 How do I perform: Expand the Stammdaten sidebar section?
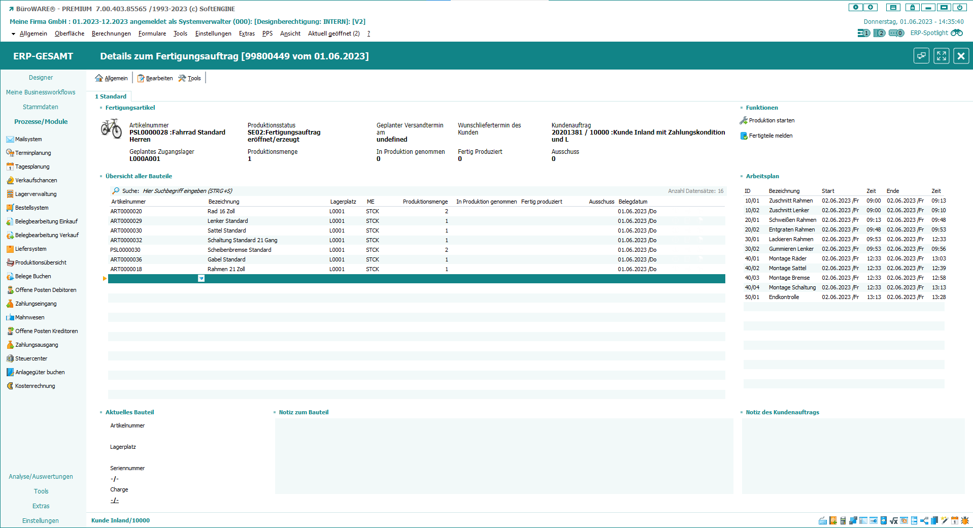pos(41,107)
